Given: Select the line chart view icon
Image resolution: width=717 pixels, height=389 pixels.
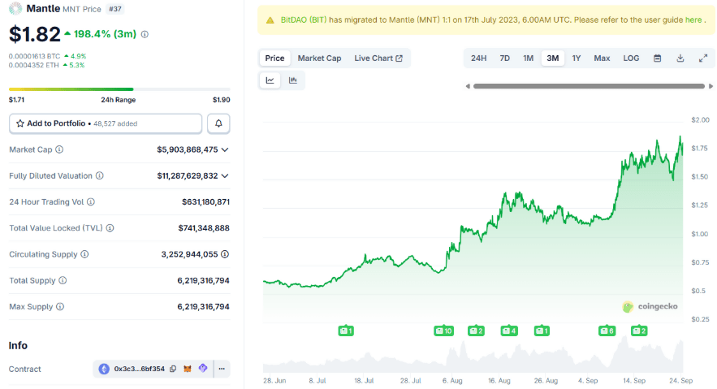Looking at the screenshot, I should (x=270, y=80).
